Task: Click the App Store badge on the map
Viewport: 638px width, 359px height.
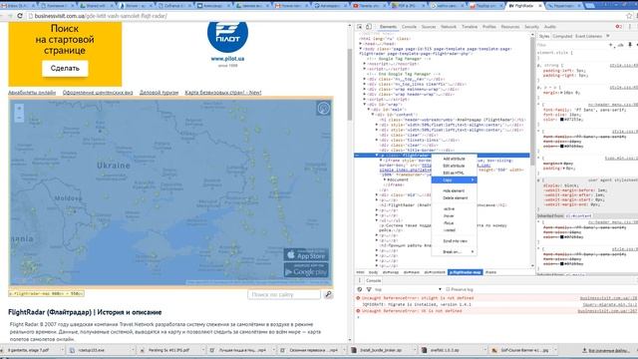Action: tap(306, 255)
